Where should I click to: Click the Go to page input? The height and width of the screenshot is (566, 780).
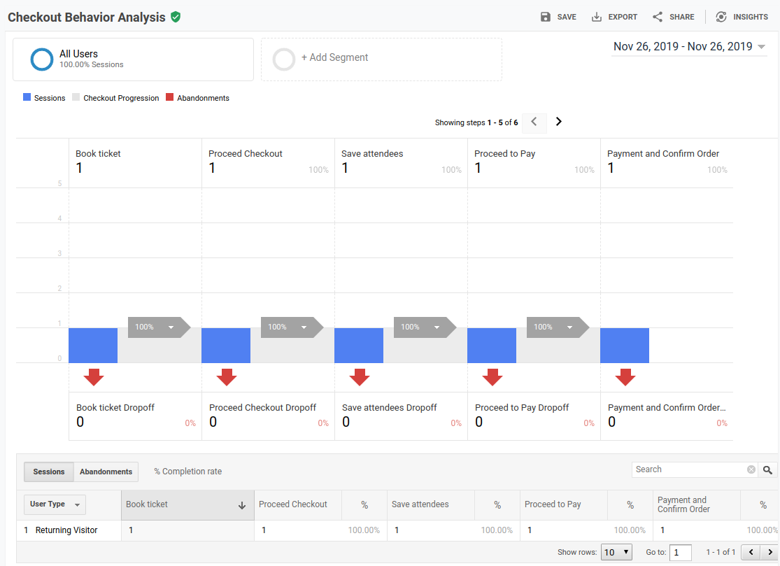click(x=680, y=552)
